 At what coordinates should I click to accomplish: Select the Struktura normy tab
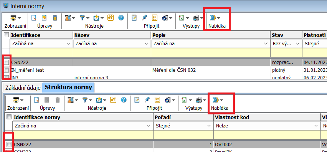pyautogui.click(x=68, y=88)
